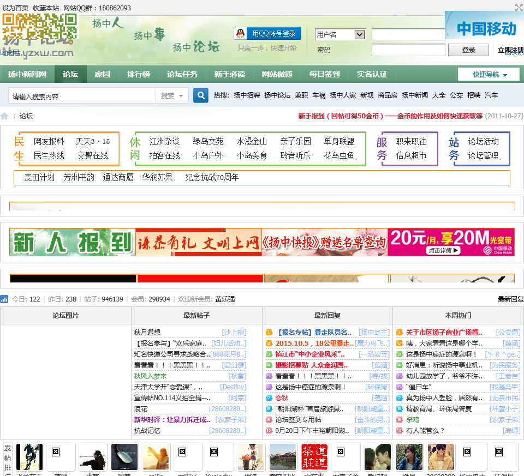Open the post 新华时评：让暴力拆迁成

click(x=172, y=420)
